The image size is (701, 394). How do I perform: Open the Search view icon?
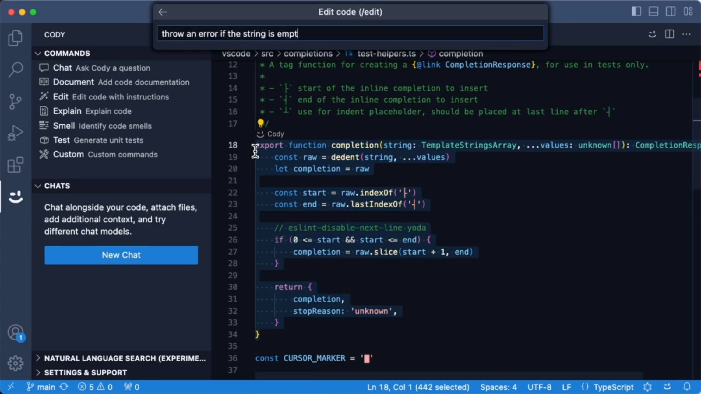[x=15, y=69]
